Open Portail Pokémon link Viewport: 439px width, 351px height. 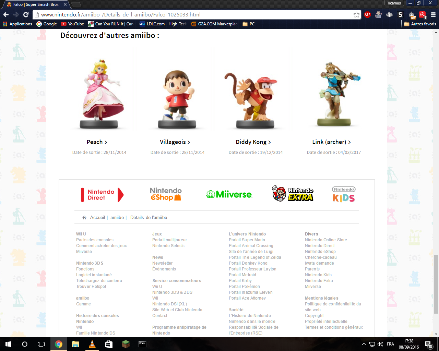point(244,287)
